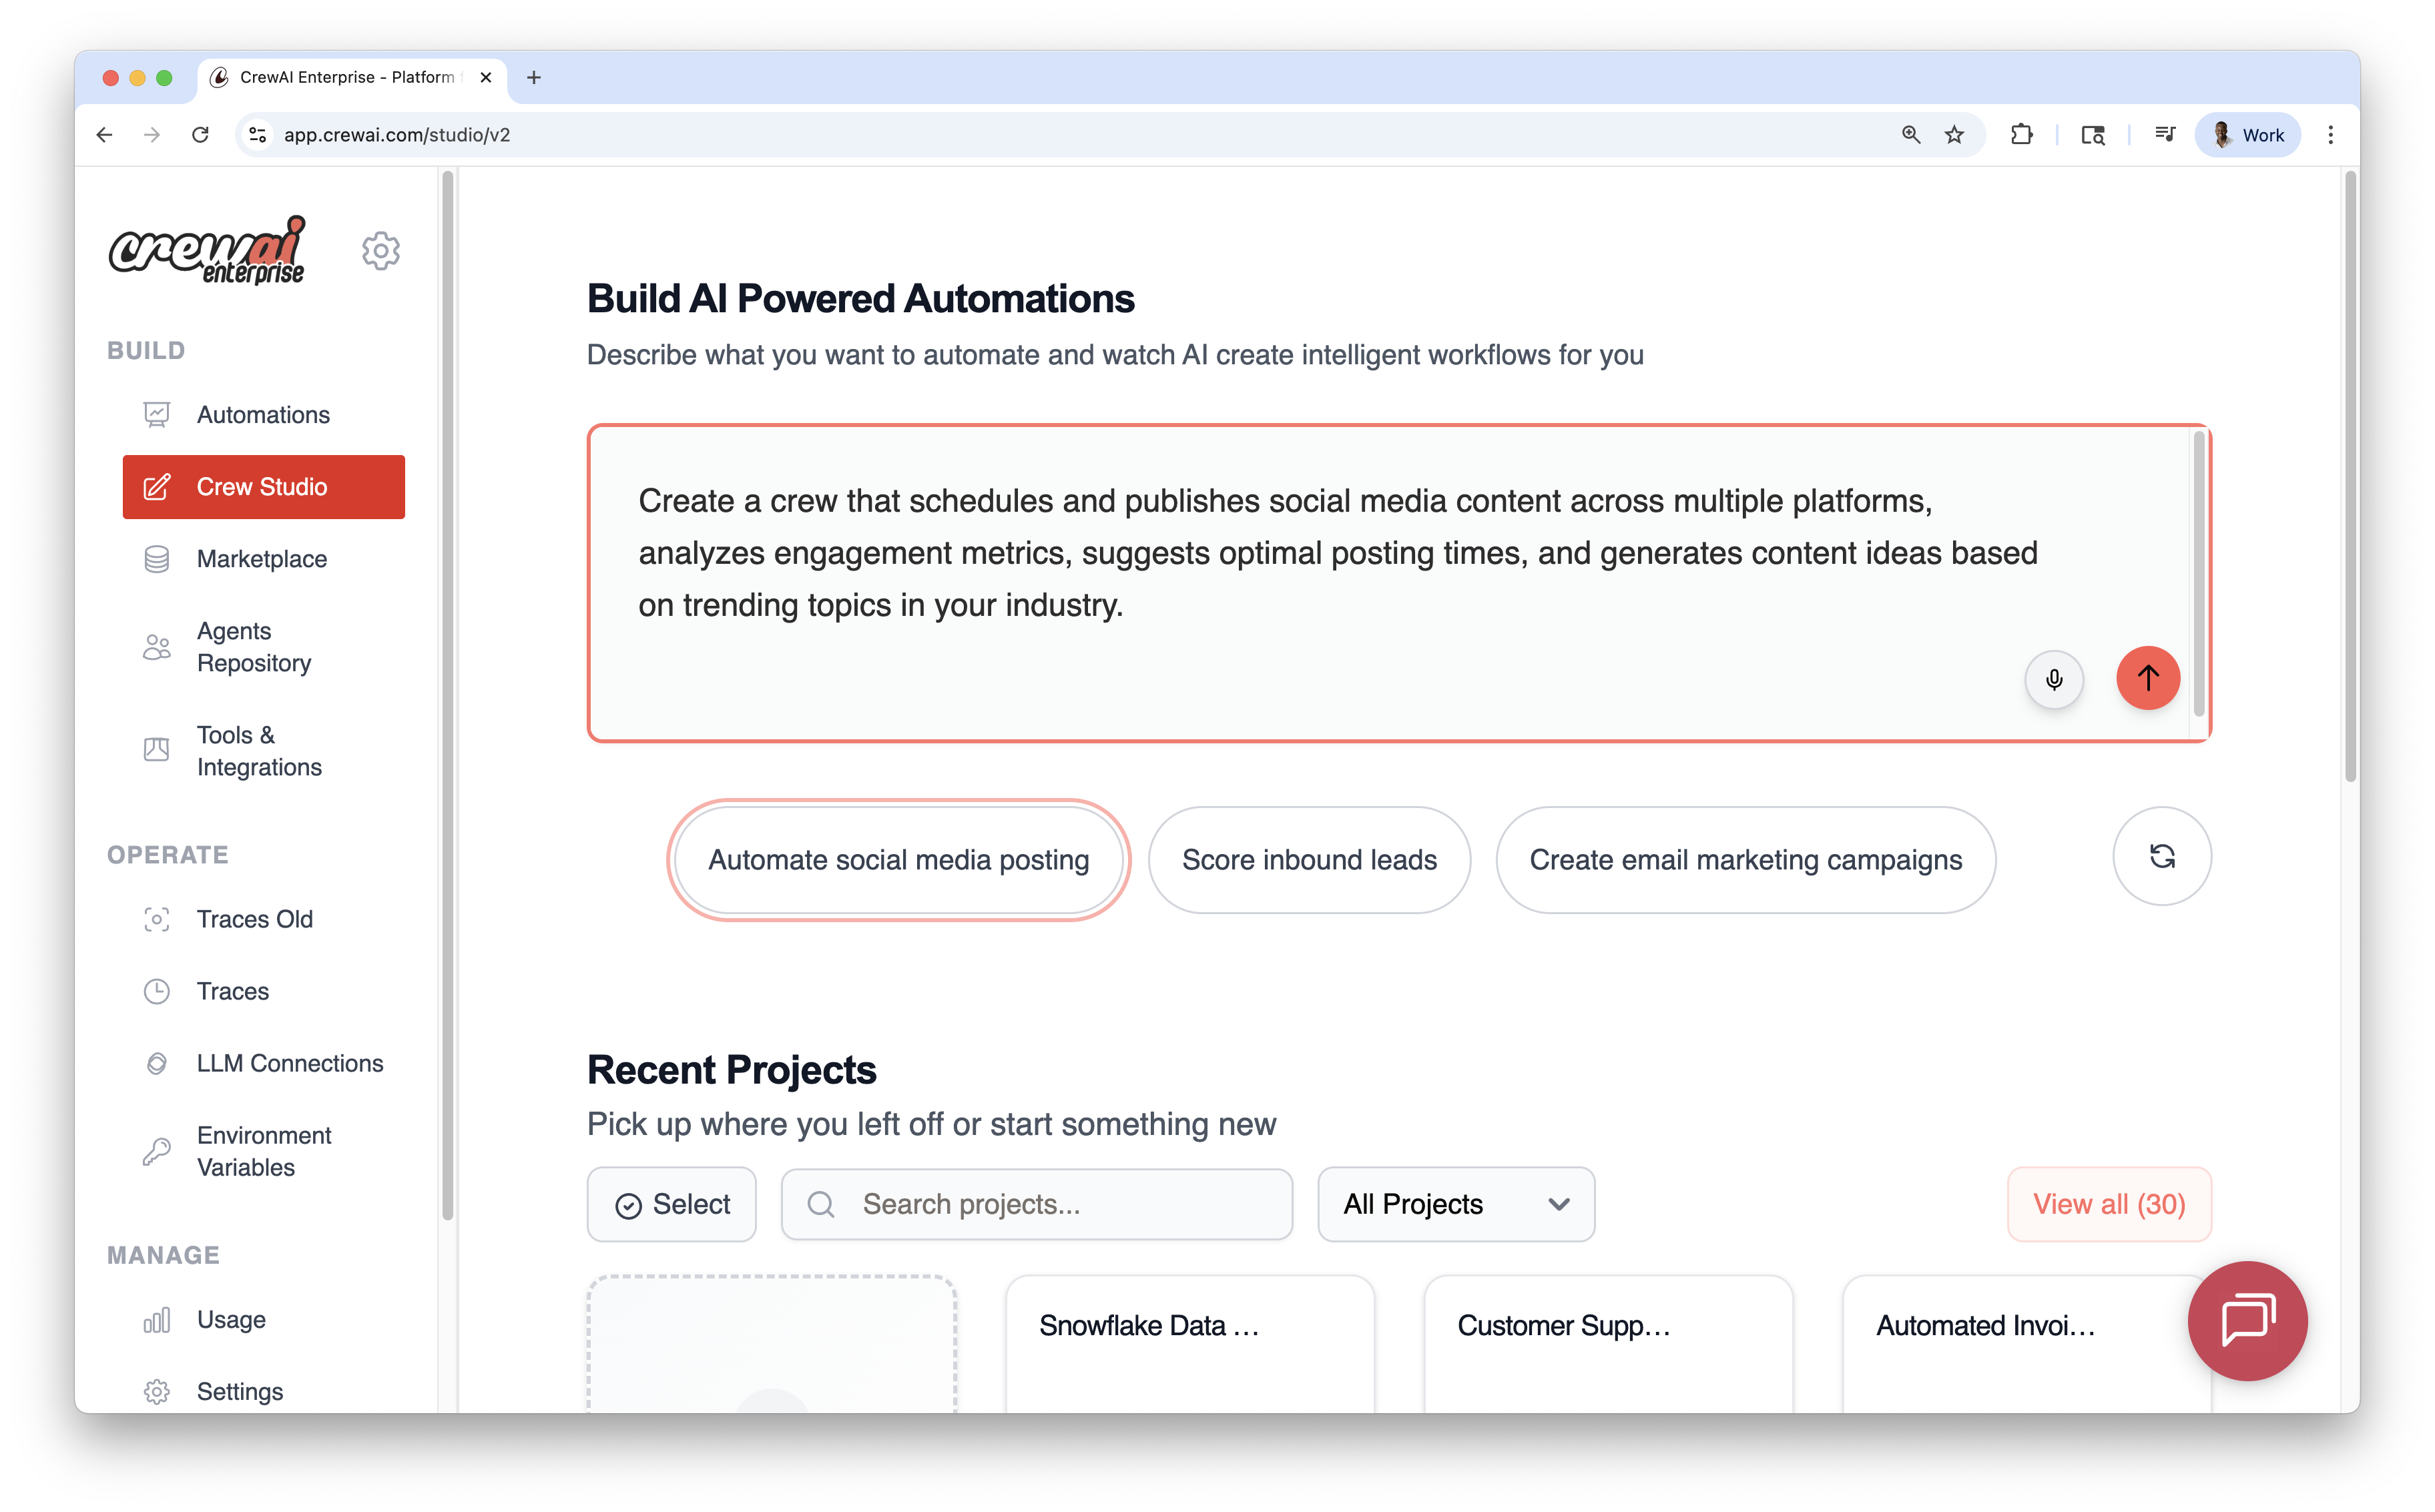Screen dimensions: 2435x1512
Task: Click View all (30) projects link
Action: coord(2108,1204)
